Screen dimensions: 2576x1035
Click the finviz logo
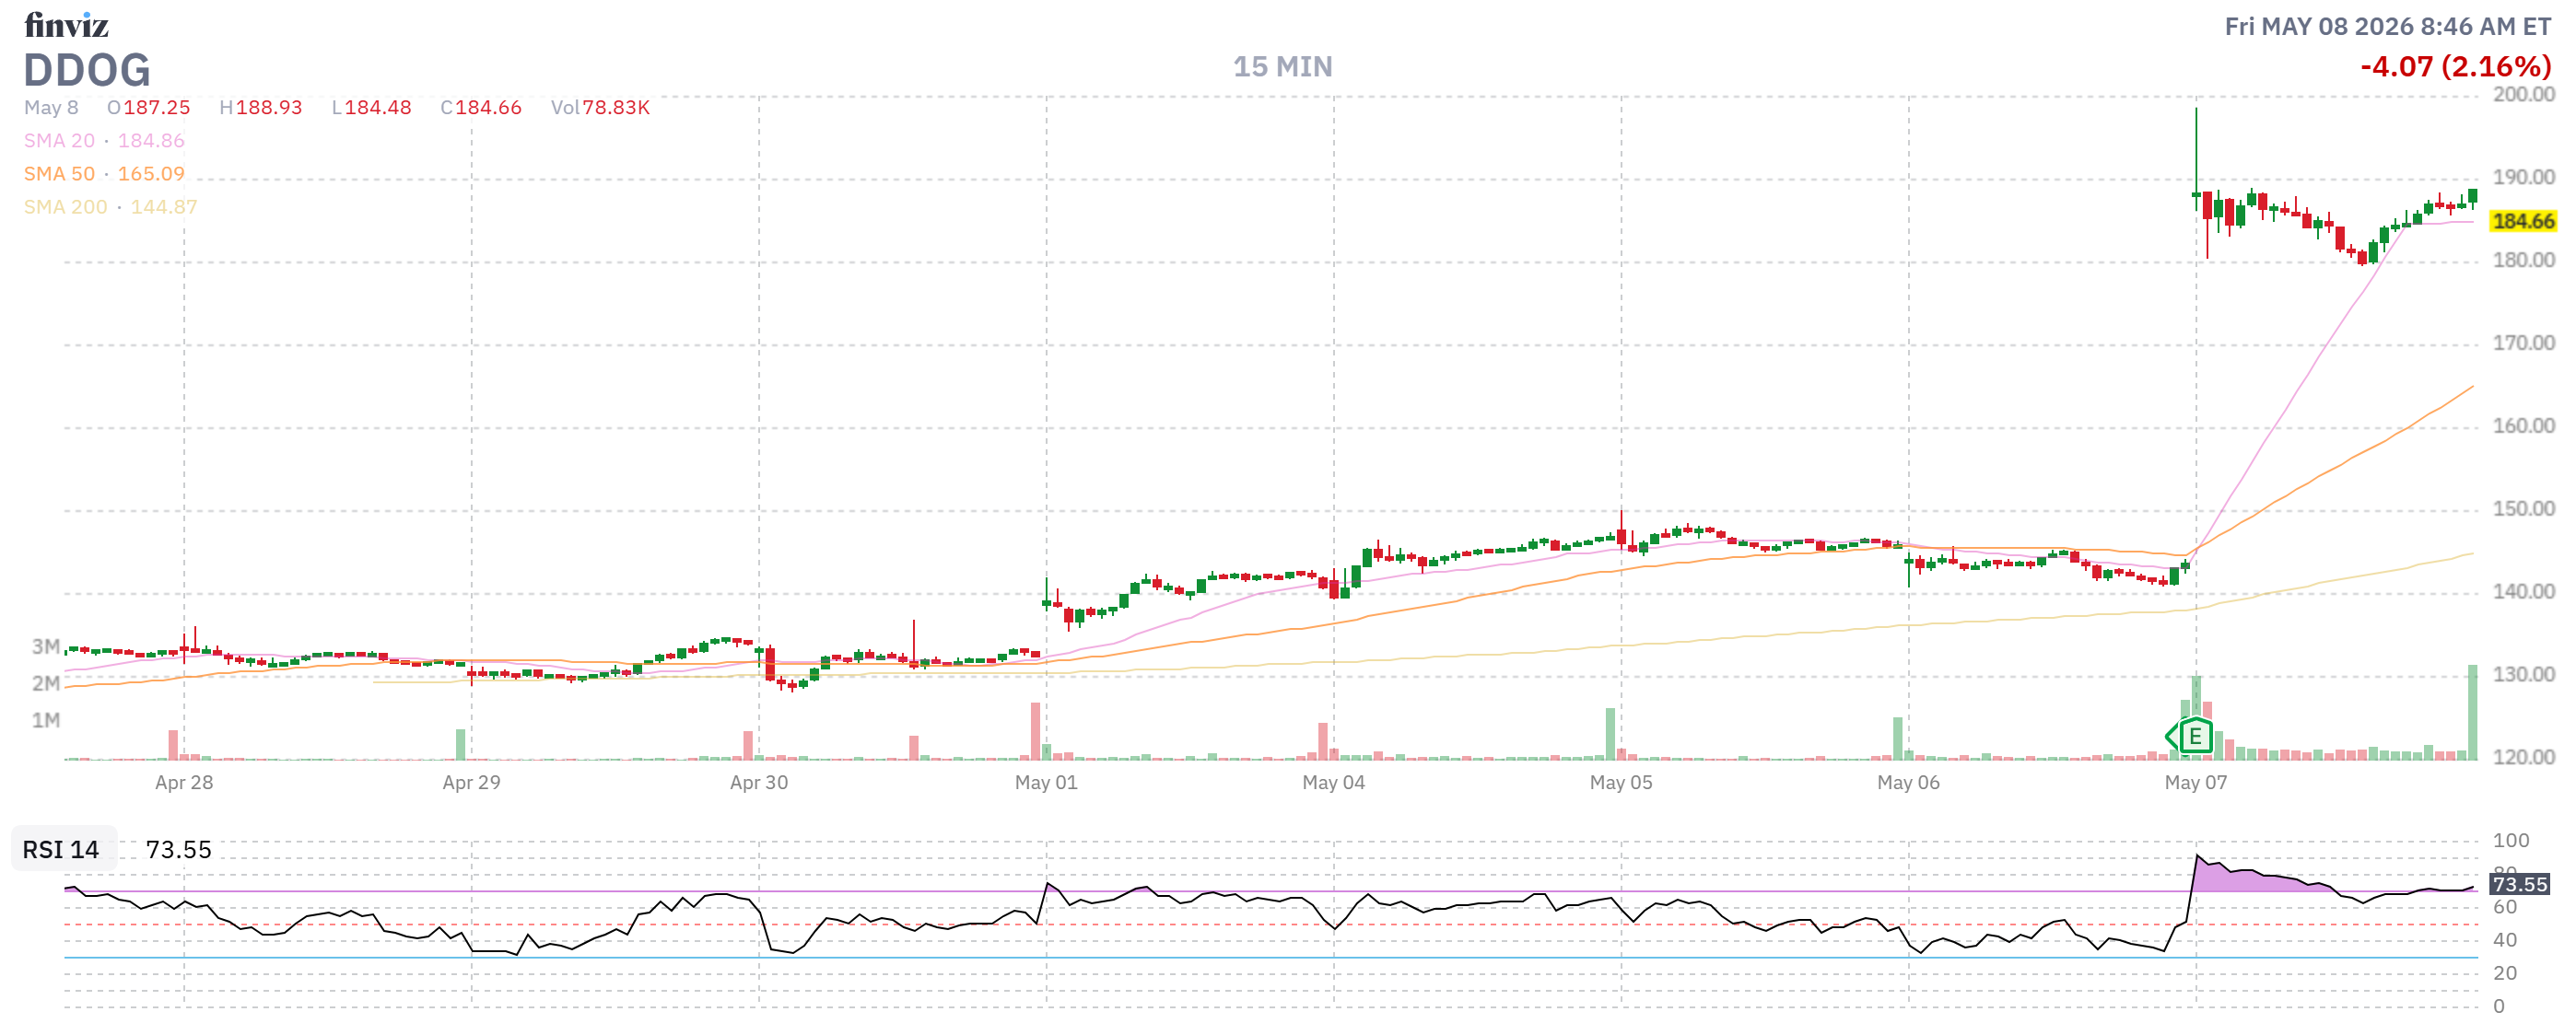click(x=66, y=24)
